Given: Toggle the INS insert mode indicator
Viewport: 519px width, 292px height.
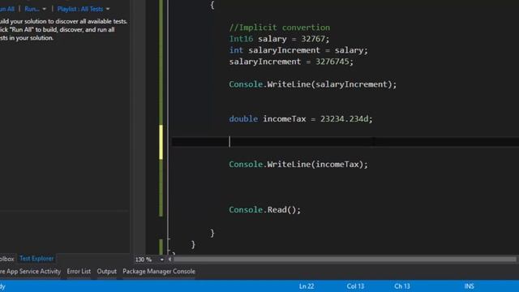Looking at the screenshot, I should coord(469,286).
